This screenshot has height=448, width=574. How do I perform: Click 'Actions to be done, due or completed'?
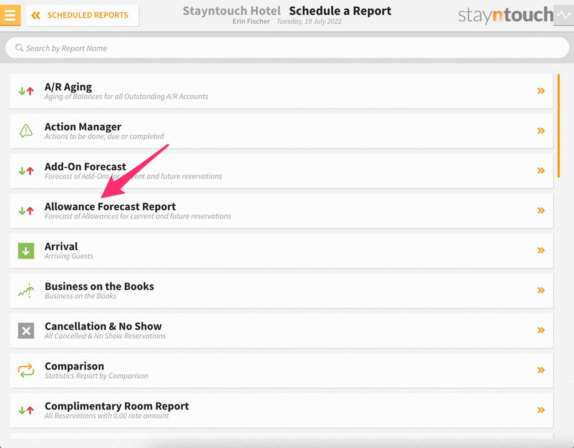(104, 137)
